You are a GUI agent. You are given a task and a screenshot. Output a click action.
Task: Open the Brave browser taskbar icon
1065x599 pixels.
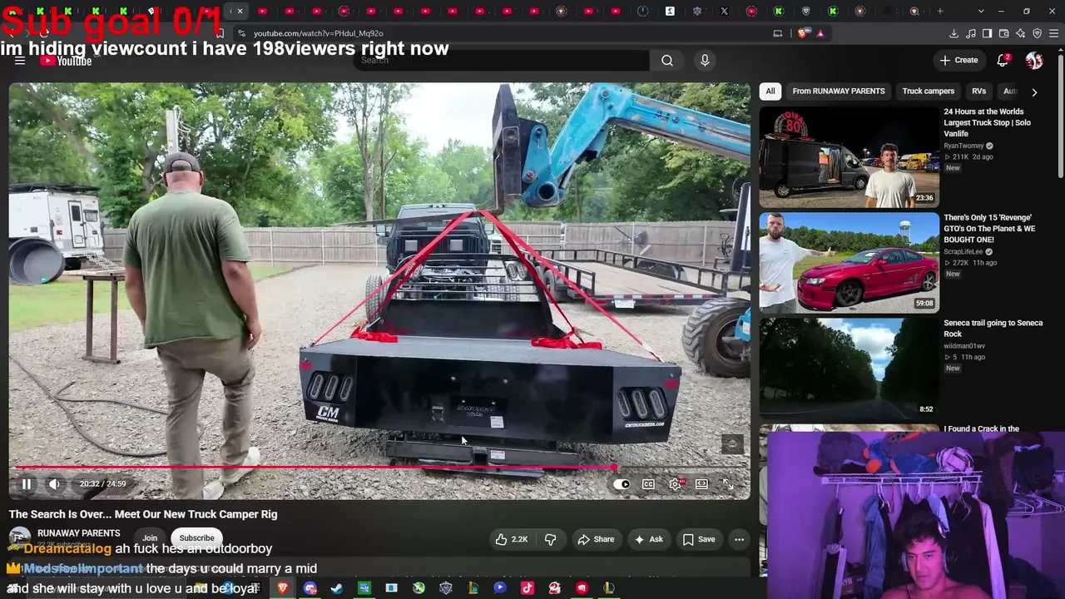(x=283, y=588)
